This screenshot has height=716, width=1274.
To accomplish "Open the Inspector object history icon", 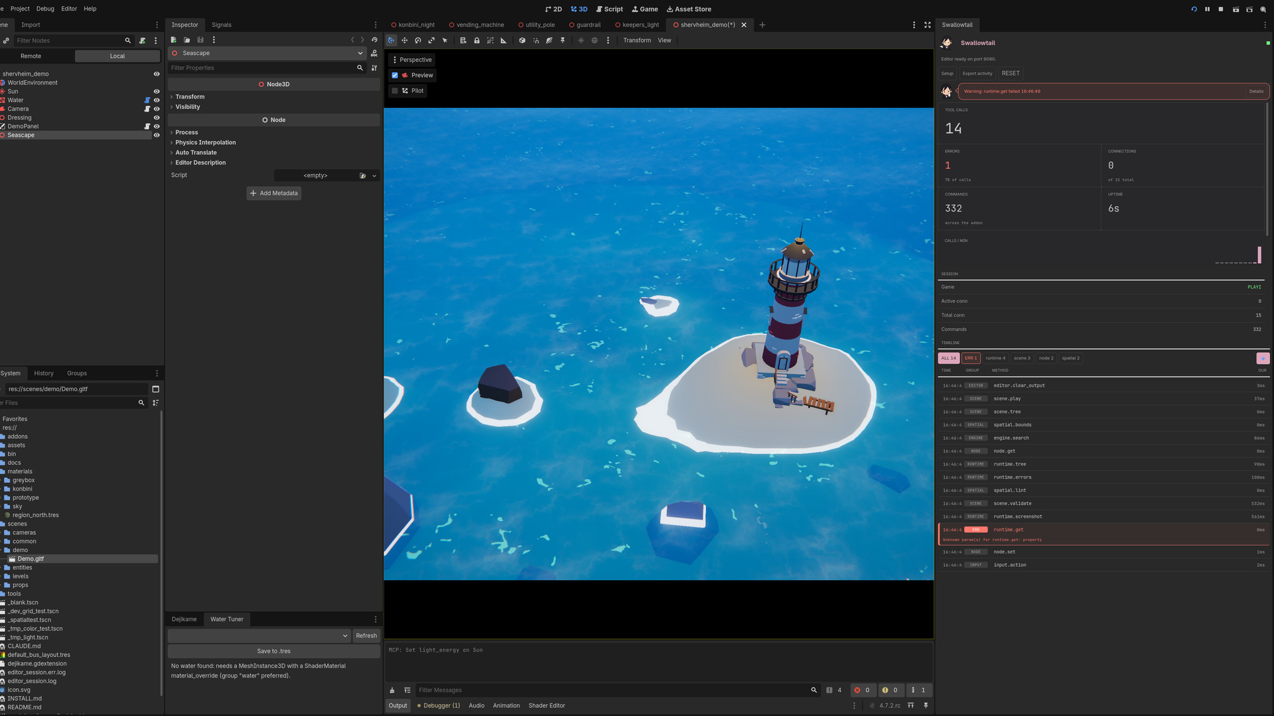I will (x=375, y=40).
